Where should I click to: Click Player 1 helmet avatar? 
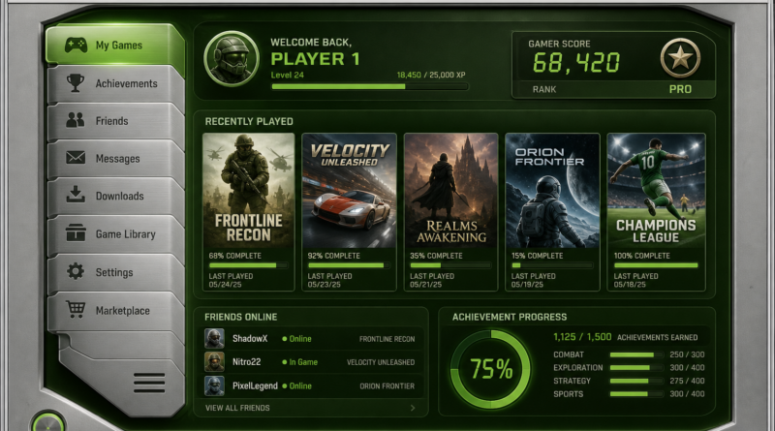(x=232, y=59)
